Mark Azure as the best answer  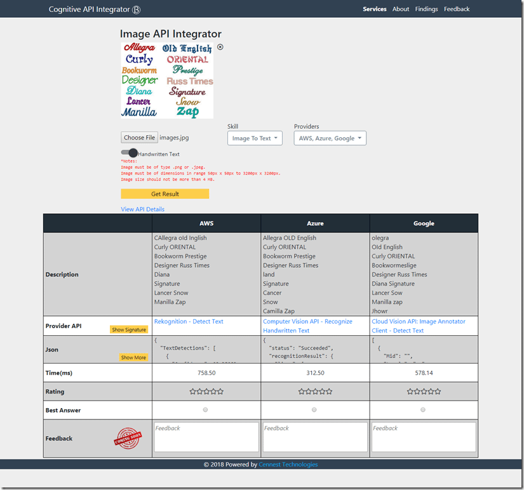314,410
